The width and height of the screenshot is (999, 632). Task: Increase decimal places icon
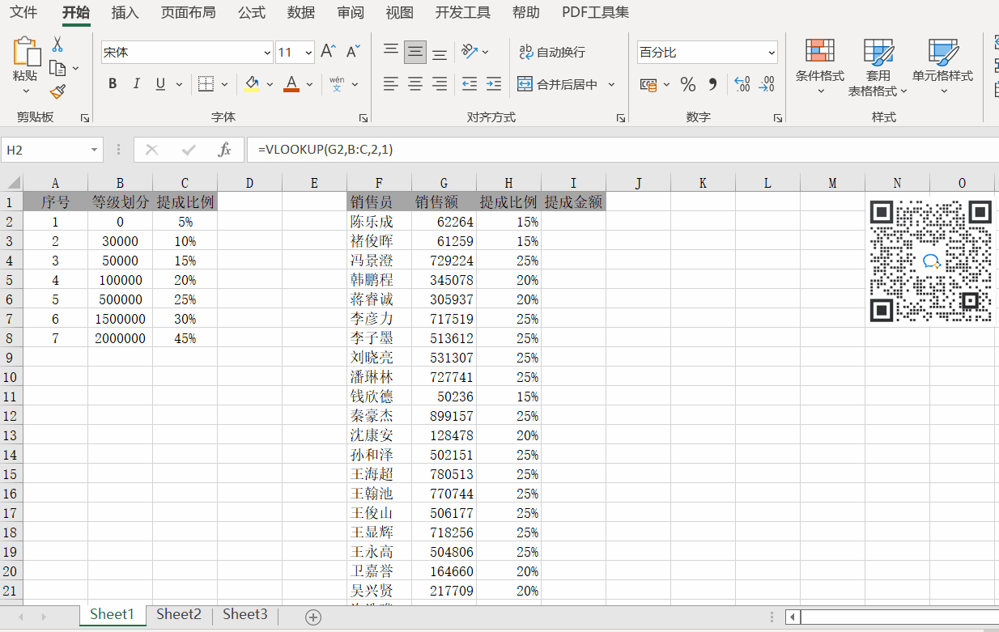pos(742,84)
